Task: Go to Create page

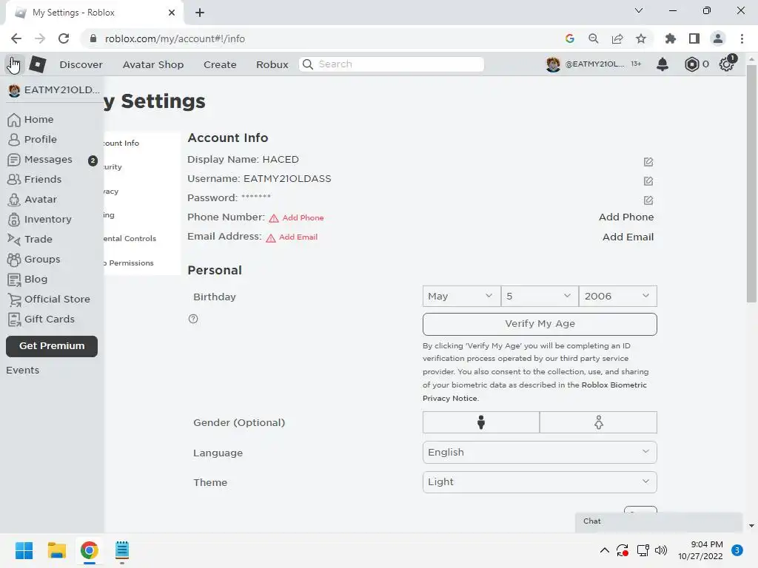Action: pos(220,64)
